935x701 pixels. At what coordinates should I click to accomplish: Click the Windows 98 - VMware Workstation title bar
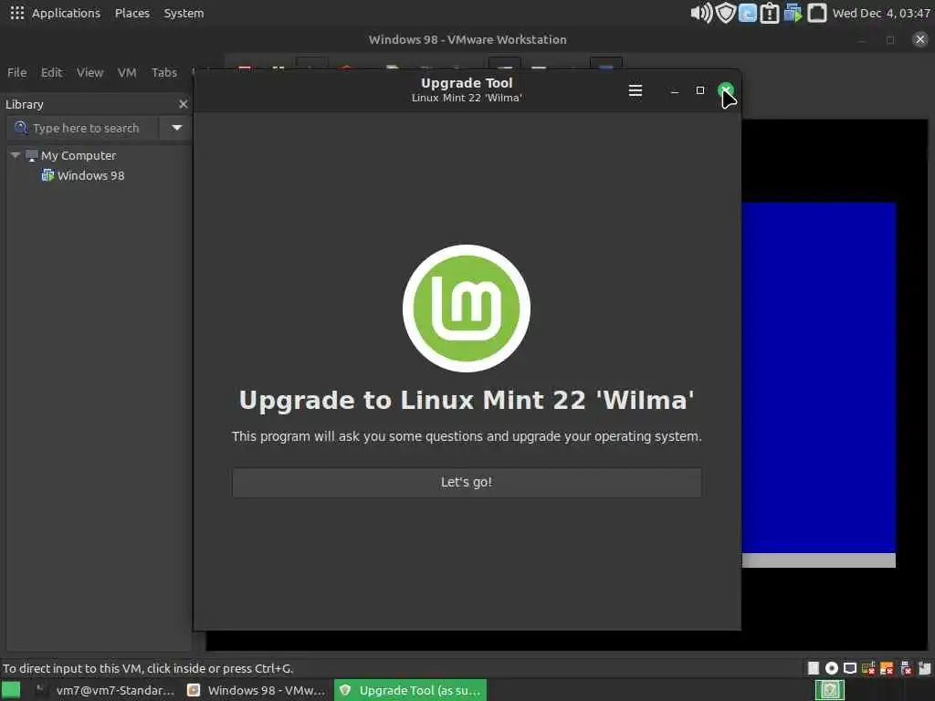[467, 39]
